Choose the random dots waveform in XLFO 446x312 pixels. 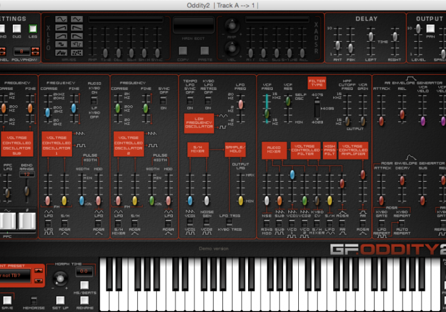(x=77, y=52)
